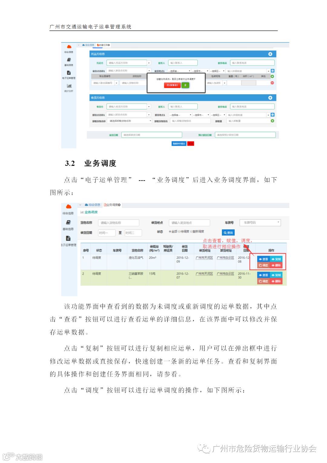Focus the 卸载量 input field
The width and height of the screenshot is (327, 463).
click(248, 121)
